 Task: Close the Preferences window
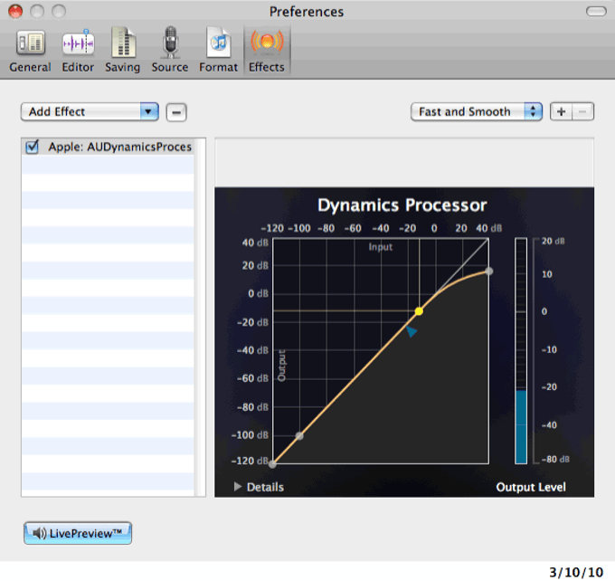point(15,12)
